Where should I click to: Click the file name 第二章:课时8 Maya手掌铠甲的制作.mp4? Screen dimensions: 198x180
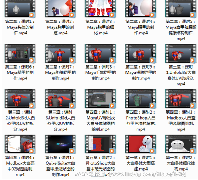tap(100, 72)
